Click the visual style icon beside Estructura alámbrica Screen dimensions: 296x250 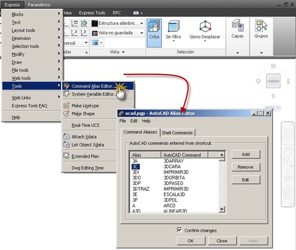[95, 23]
